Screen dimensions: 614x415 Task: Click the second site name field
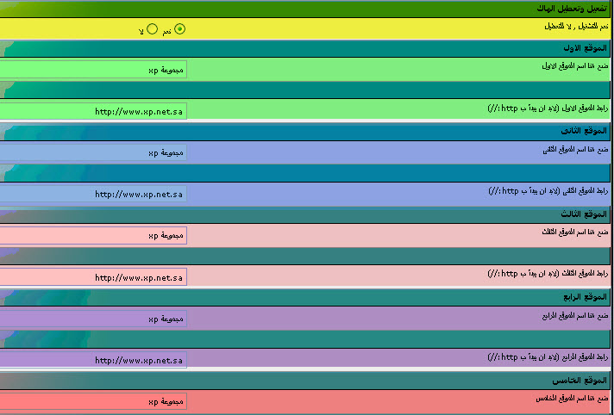coord(93,152)
